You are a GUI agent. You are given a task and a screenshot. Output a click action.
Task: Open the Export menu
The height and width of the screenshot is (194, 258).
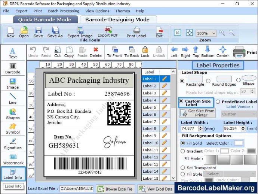(21, 11)
